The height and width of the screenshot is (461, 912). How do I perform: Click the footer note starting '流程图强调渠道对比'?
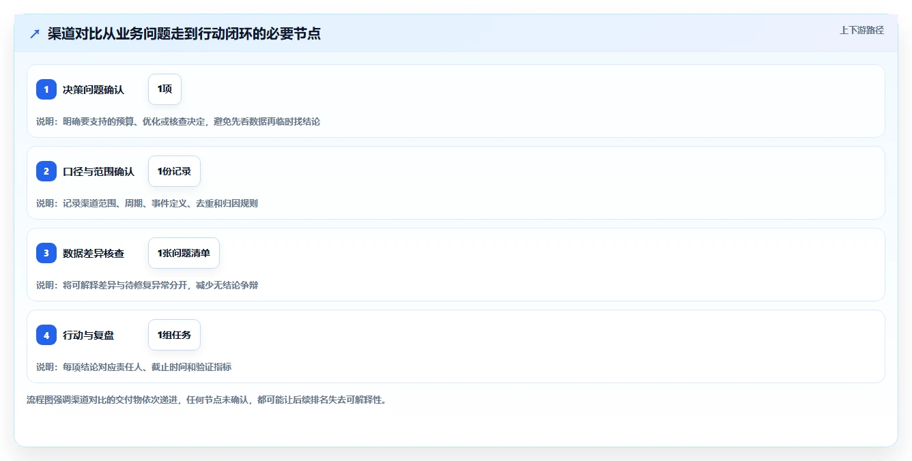pos(206,400)
